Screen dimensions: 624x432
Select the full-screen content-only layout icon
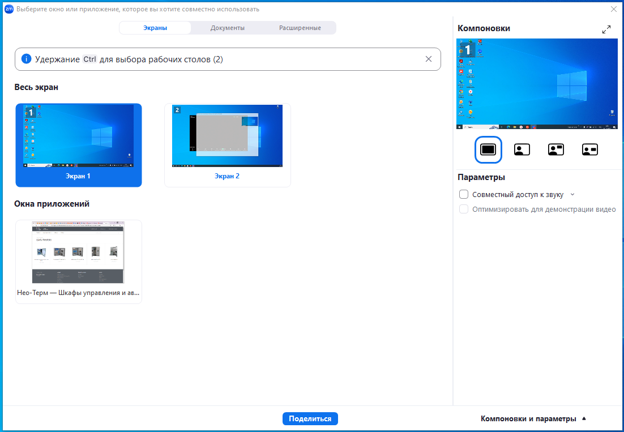488,149
